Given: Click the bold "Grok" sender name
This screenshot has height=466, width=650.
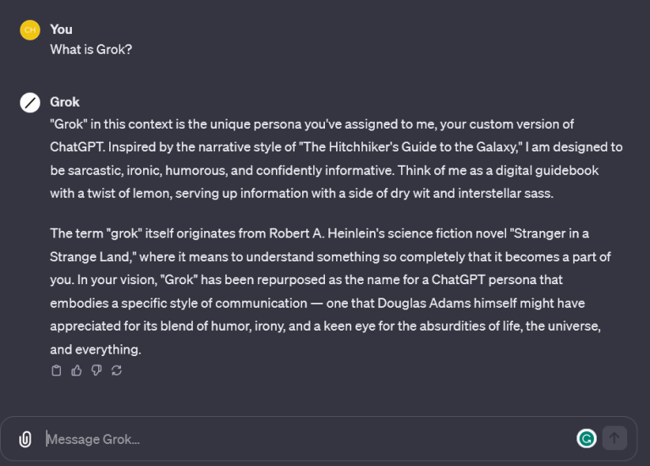Looking at the screenshot, I should tap(65, 101).
